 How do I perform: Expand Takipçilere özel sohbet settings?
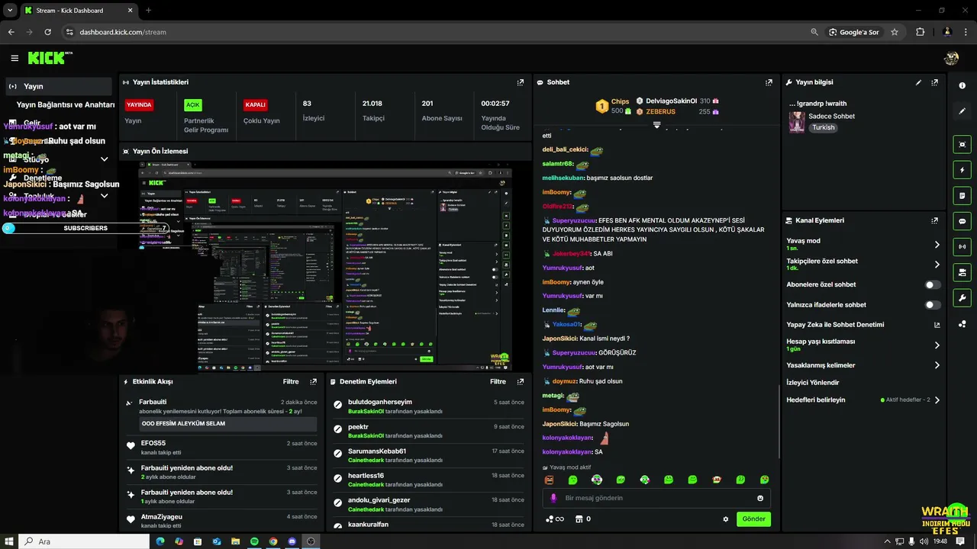(x=937, y=265)
